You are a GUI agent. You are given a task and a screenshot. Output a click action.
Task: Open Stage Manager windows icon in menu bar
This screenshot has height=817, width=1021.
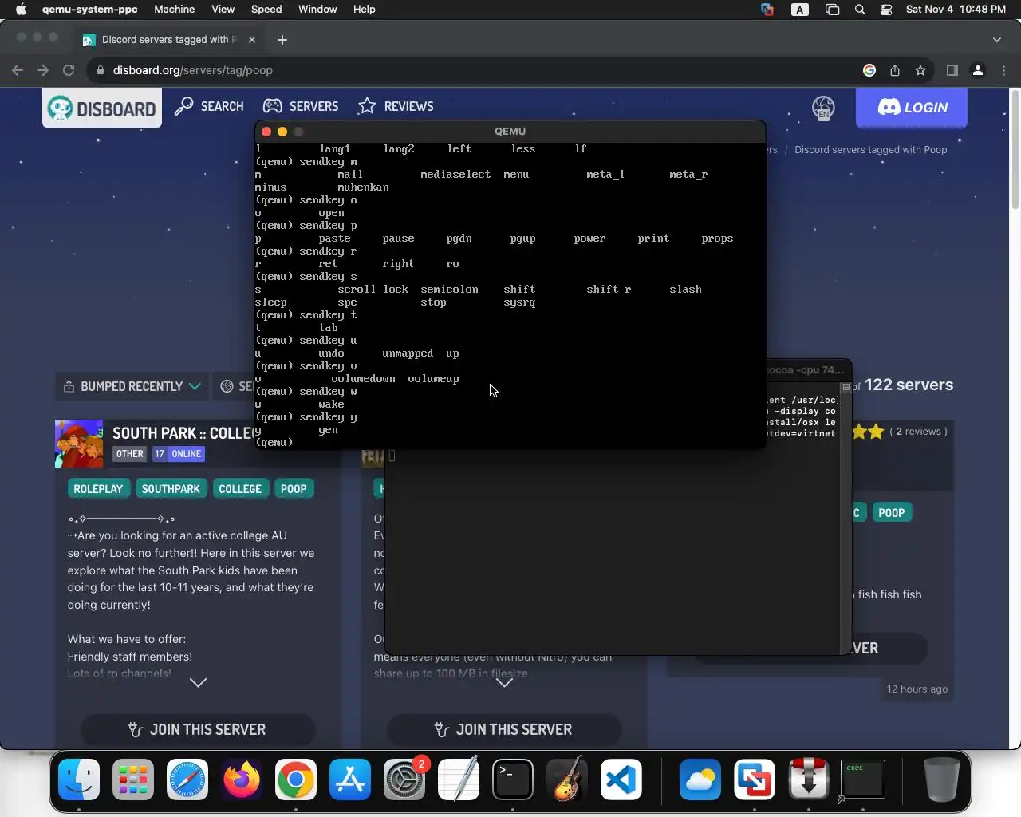pos(832,10)
